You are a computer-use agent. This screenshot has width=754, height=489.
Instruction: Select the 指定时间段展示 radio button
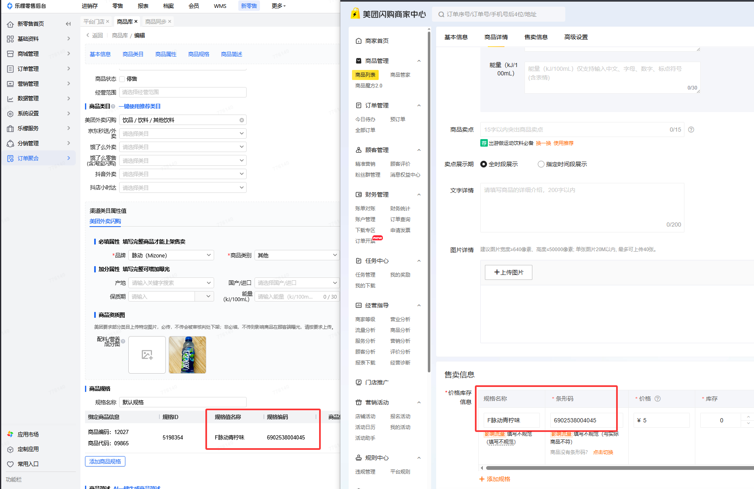tap(541, 164)
